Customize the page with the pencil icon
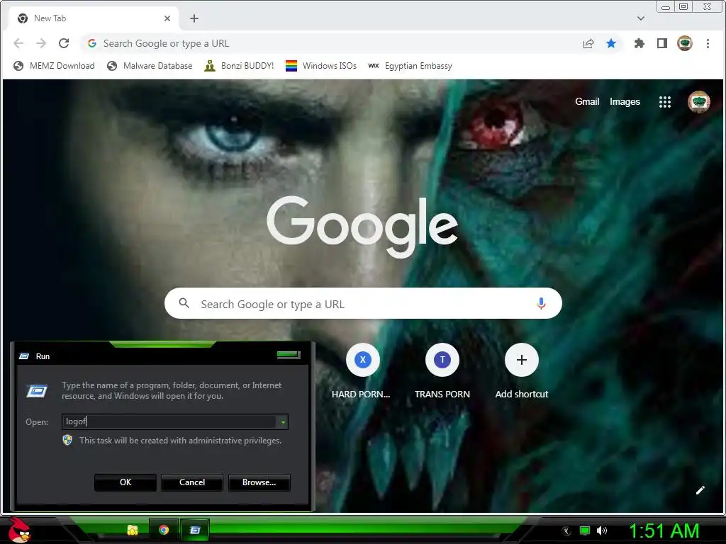726x544 pixels. coord(700,490)
